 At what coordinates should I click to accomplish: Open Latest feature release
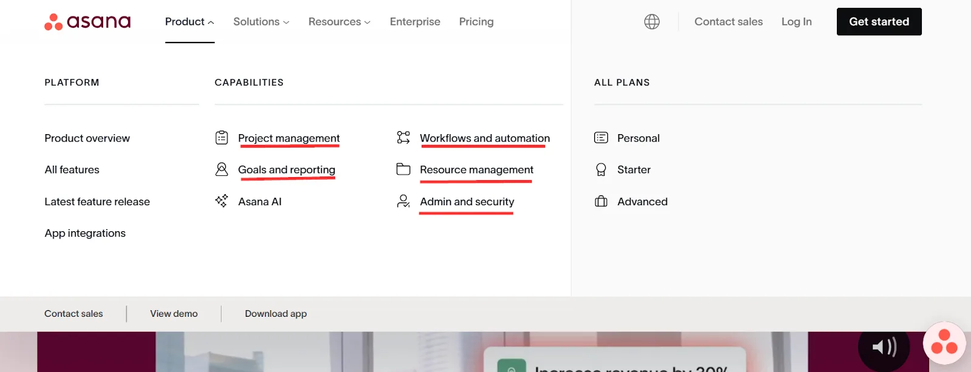pos(97,201)
